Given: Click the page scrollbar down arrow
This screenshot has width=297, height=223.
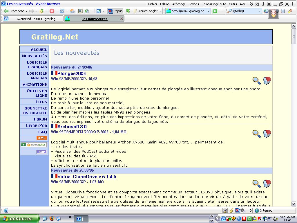Looking at the screenshot, I should [294, 204].
